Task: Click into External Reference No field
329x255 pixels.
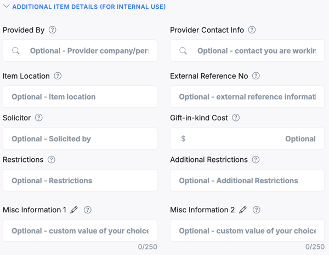Action: pos(247,97)
